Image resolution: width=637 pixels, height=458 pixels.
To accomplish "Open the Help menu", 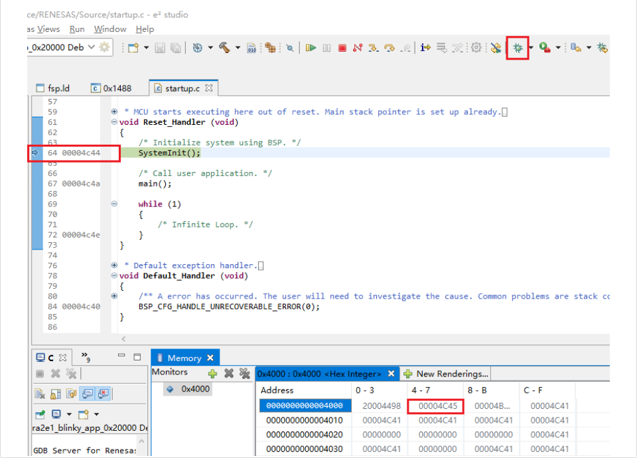I will pos(145,29).
